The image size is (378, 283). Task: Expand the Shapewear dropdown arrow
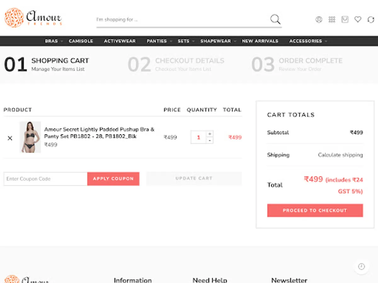click(x=235, y=41)
